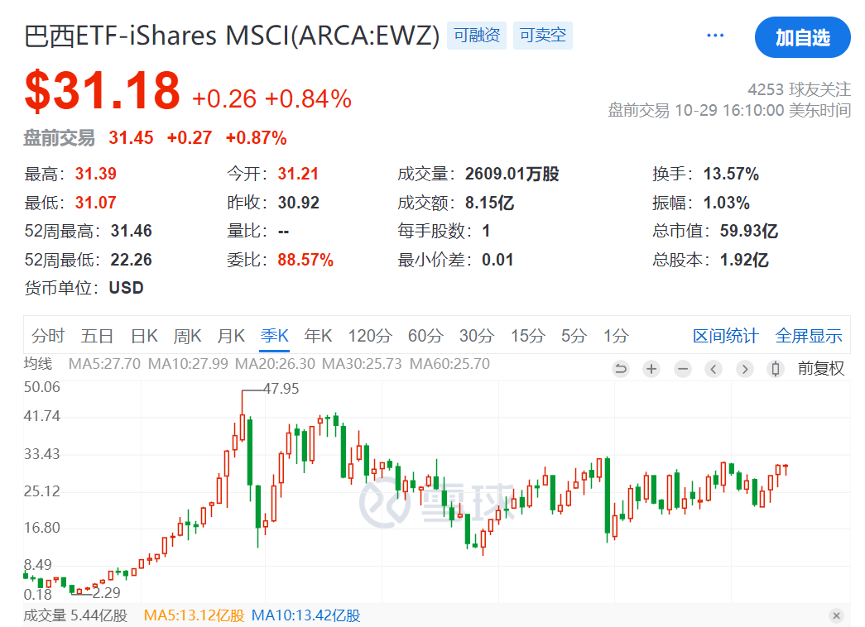Click the 盘前交易 31.45 pre-market price
The image size is (865, 627).
131,138
